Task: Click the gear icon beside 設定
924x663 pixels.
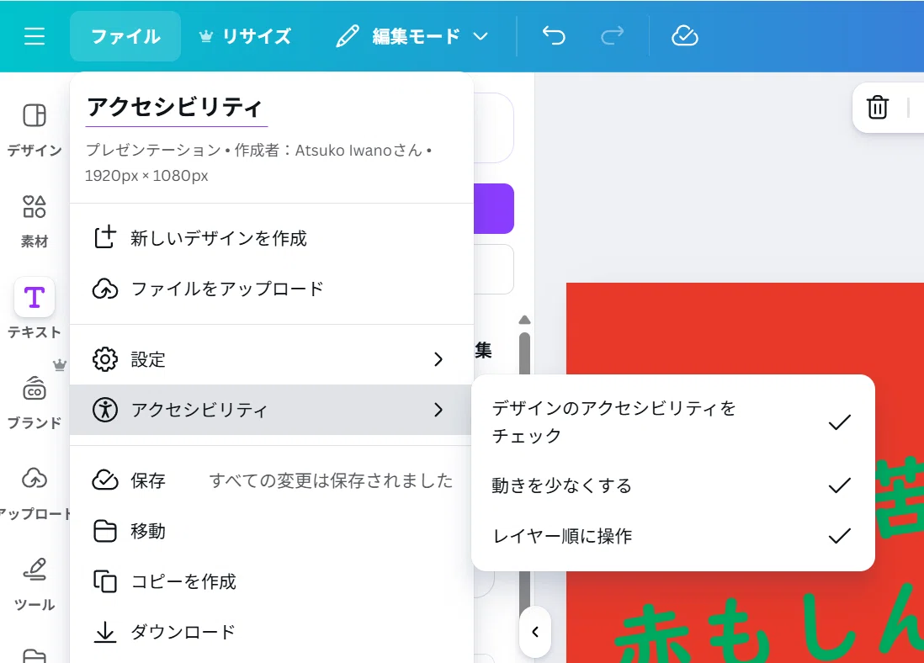Action: [105, 359]
